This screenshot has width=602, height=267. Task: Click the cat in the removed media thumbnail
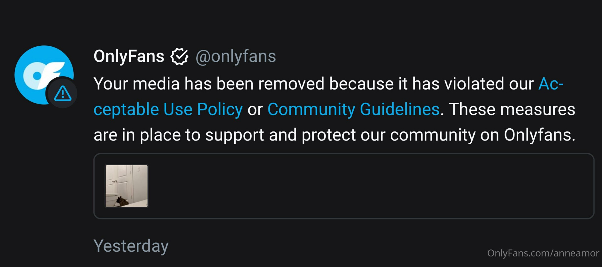[x=122, y=201]
